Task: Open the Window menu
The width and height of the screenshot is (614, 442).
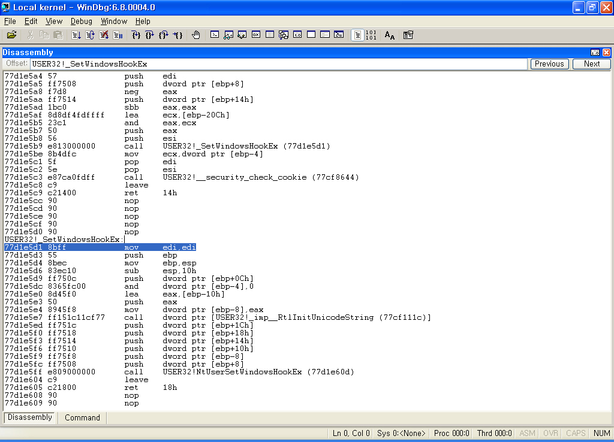Action: coord(114,21)
